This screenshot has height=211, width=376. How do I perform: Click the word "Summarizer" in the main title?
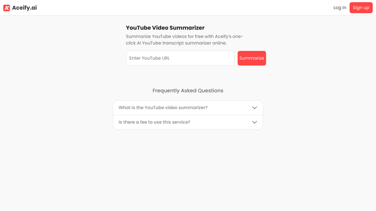[x=187, y=28]
